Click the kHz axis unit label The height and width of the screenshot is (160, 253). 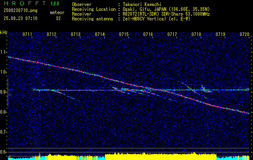coord(4,32)
